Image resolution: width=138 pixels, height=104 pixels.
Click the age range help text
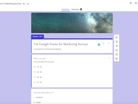pos(44,62)
